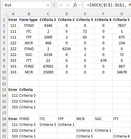
Task: Click cell with value 6238
Action: click(x=48, y=55)
